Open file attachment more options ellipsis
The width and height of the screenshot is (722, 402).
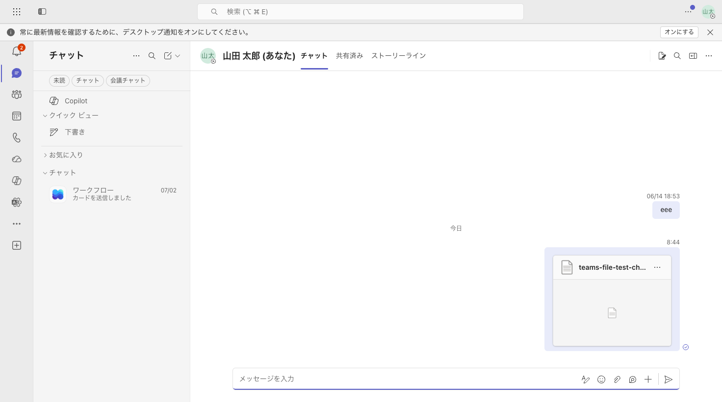point(657,267)
